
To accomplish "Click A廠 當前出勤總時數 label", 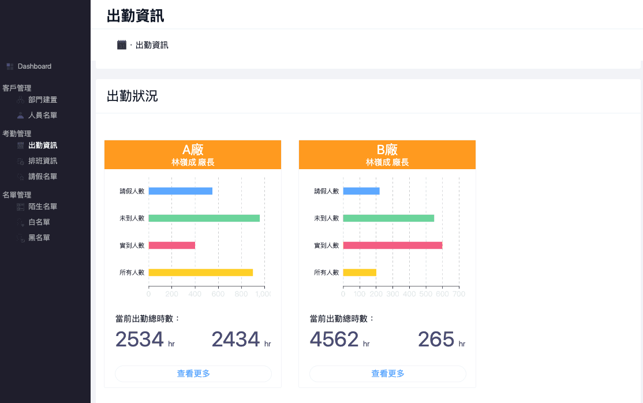I will (148, 319).
